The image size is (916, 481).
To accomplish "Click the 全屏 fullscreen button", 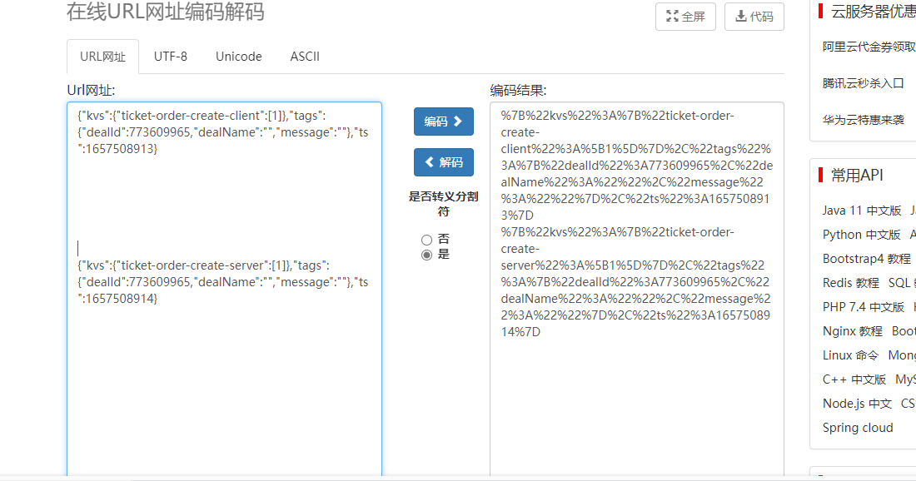I will [x=685, y=17].
